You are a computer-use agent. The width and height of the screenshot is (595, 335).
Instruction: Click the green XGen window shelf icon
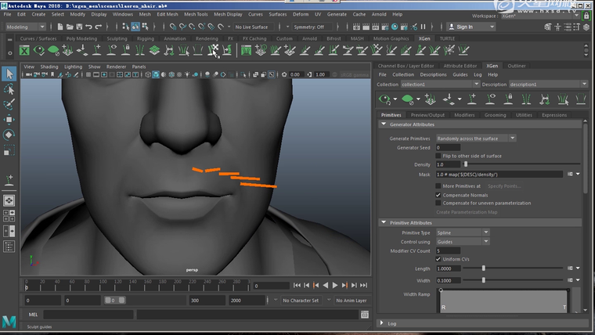click(24, 51)
